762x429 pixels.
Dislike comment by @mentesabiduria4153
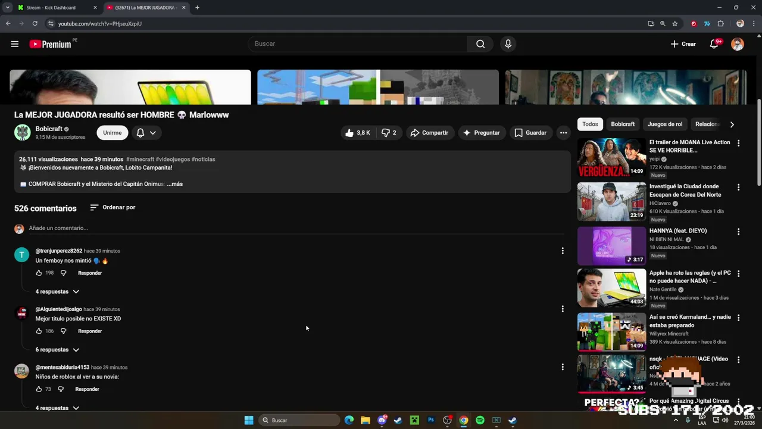pyautogui.click(x=61, y=389)
